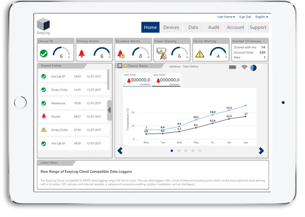Image resolution: width=305 pixels, height=217 pixels.
Task: Go to next chart with right arrow
Action: click(261, 151)
